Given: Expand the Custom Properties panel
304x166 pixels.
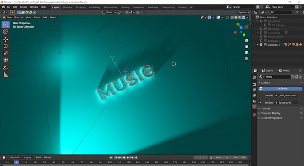Looking at the screenshot, I should point(259,118).
